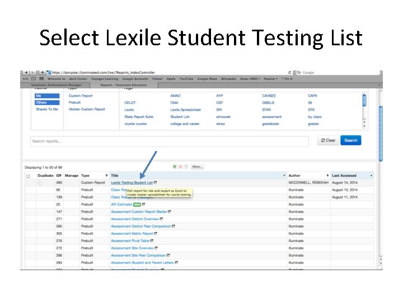Click the duplicate icon in row 583
This screenshot has height=302, width=403.
[x=40, y=183]
